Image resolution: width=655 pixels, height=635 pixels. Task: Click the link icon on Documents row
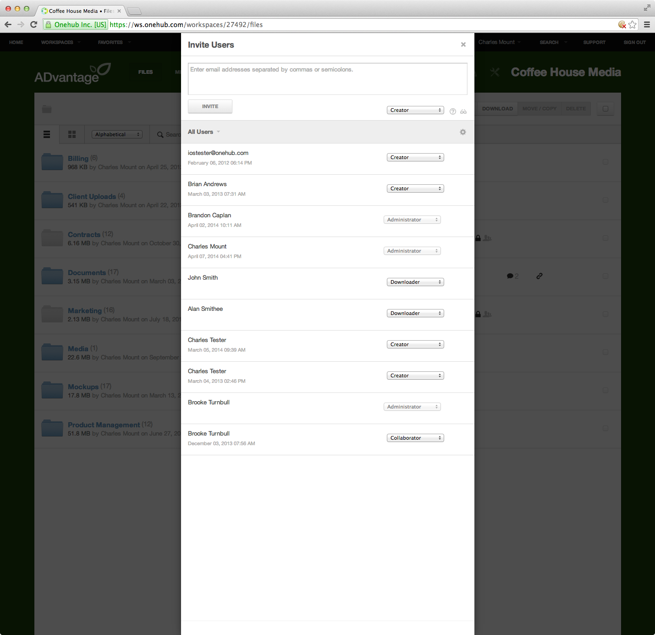tap(539, 276)
